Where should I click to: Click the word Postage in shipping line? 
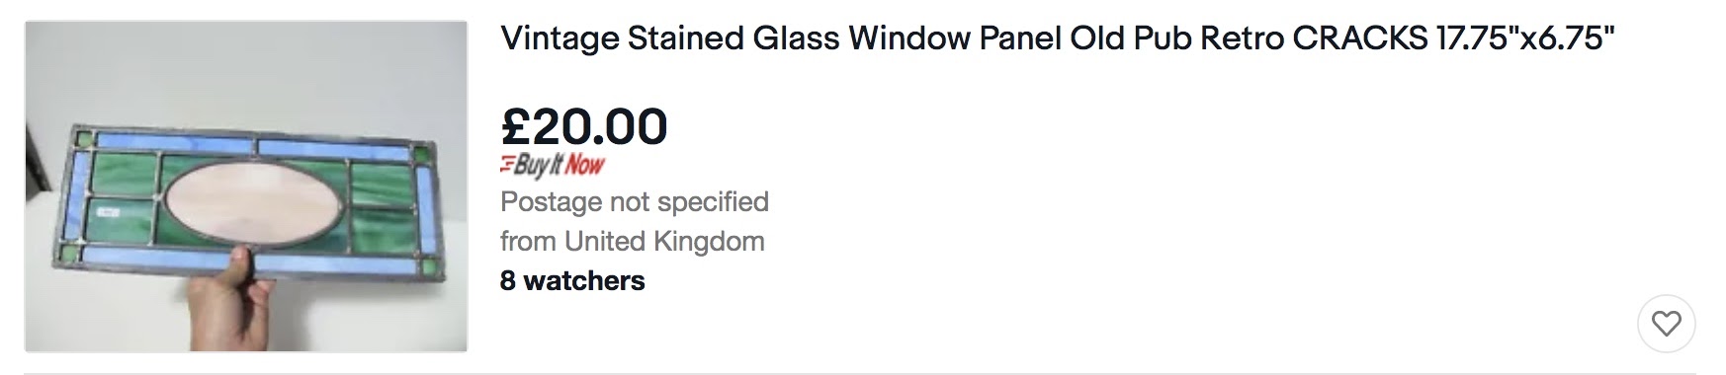coord(551,201)
